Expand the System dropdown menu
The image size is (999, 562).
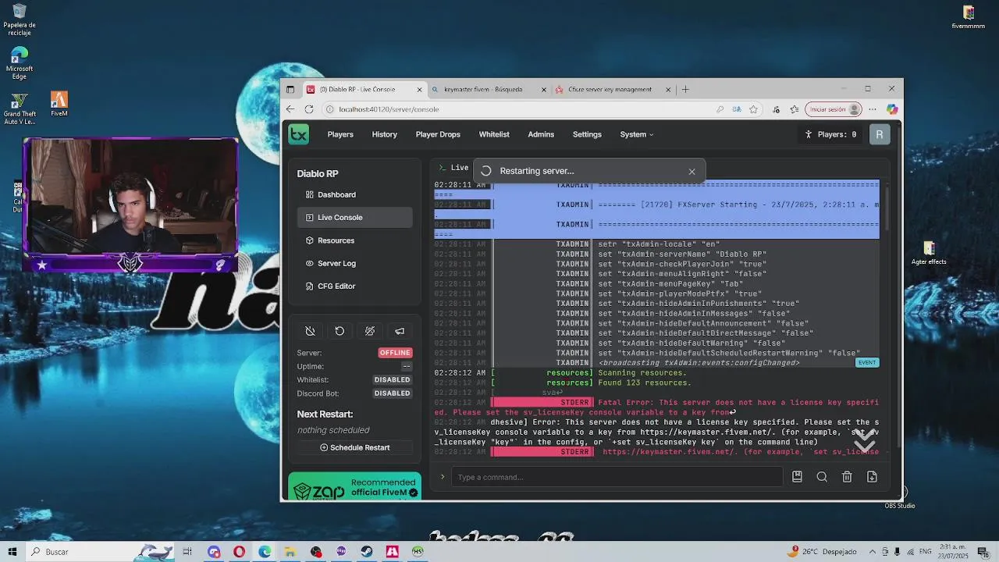[637, 134]
